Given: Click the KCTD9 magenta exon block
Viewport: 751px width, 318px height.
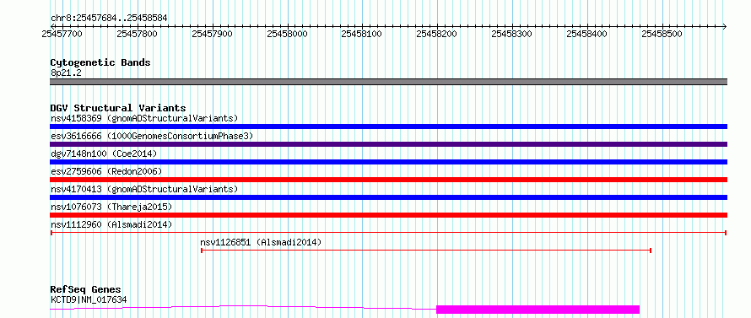Looking at the screenshot, I should [538, 310].
